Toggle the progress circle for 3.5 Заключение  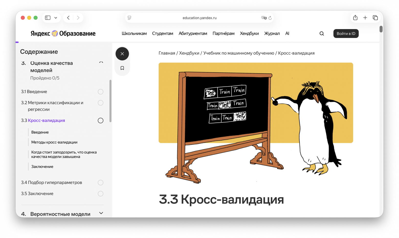coord(101,194)
